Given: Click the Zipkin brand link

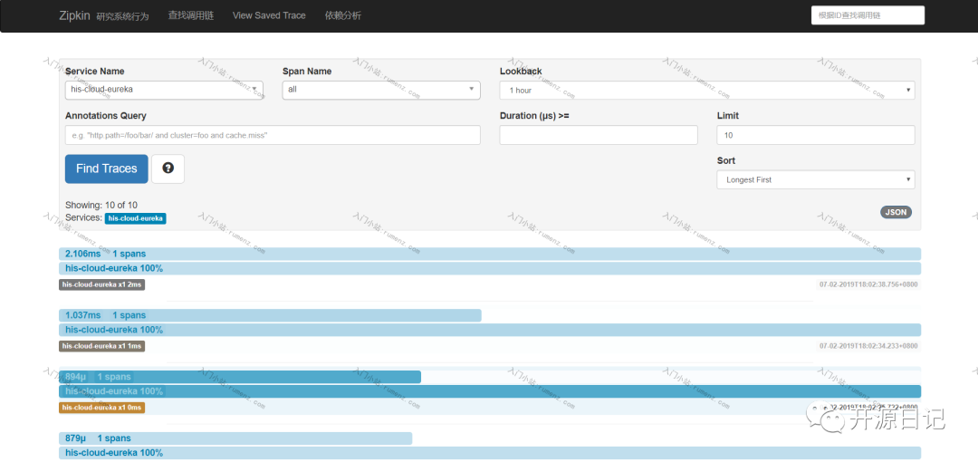Looking at the screenshot, I should pyautogui.click(x=75, y=15).
